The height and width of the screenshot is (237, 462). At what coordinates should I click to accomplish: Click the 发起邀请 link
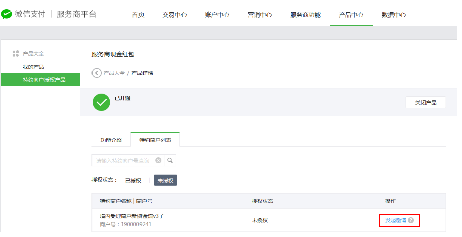(395, 220)
